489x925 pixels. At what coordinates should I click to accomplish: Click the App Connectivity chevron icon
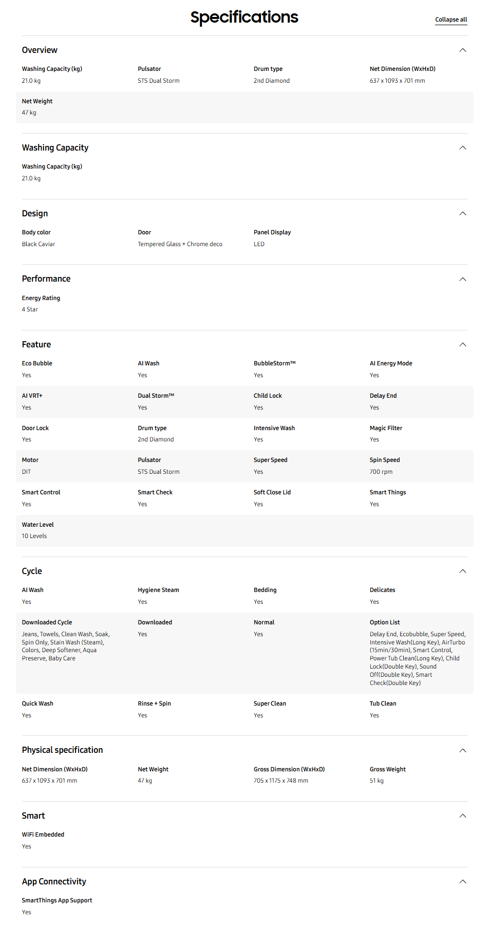point(463,881)
